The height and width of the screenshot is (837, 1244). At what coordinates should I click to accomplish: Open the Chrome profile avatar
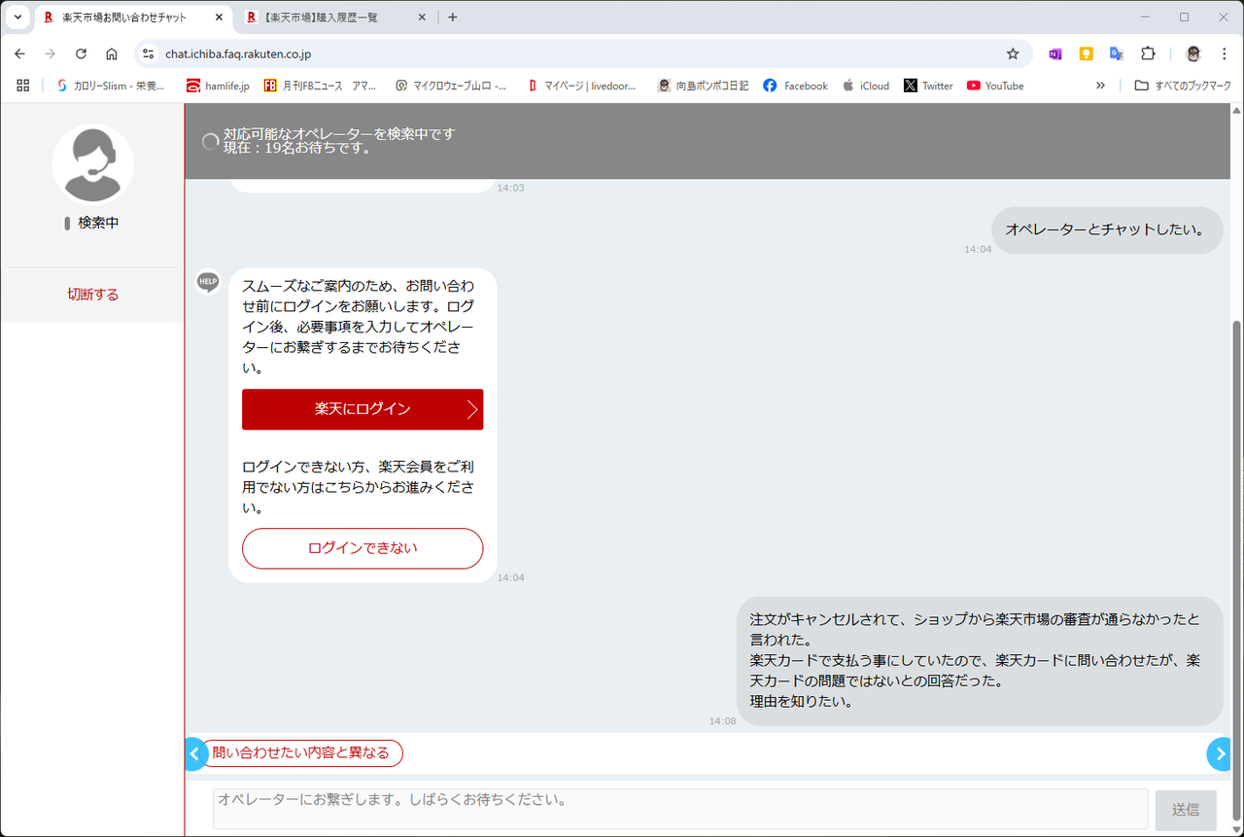pyautogui.click(x=1193, y=54)
